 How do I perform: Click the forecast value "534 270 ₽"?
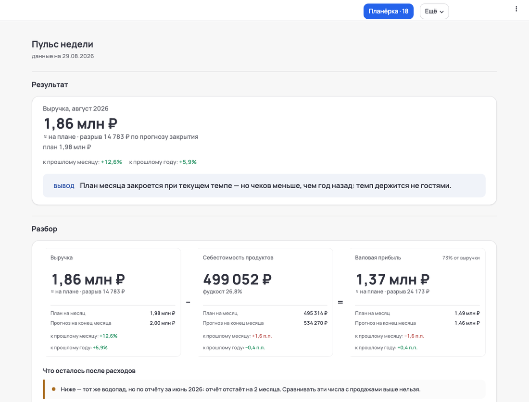pyautogui.click(x=315, y=323)
